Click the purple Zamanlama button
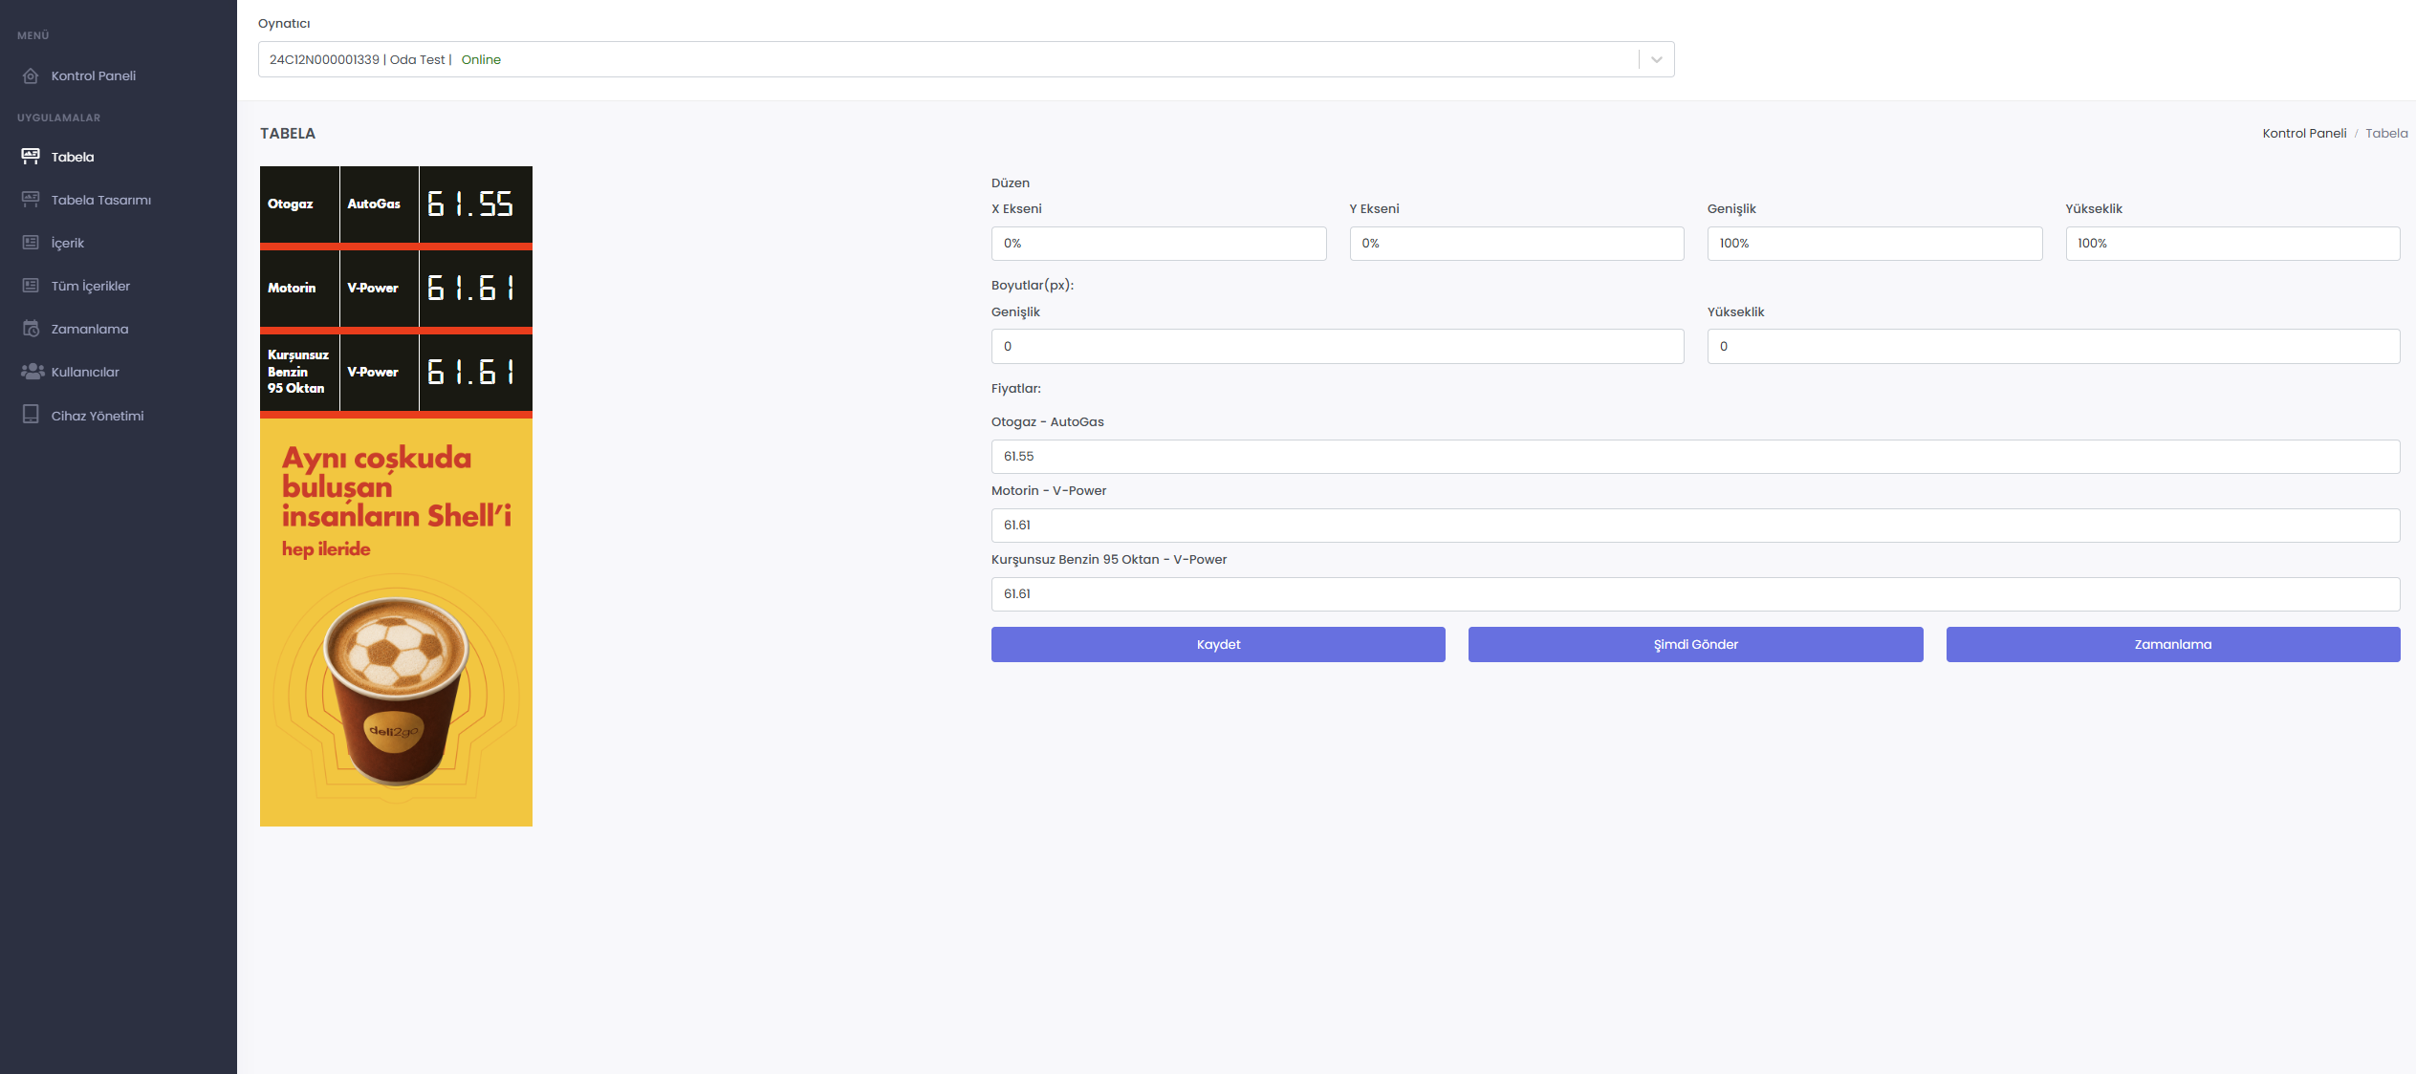This screenshot has width=2416, height=1074. (x=2173, y=644)
